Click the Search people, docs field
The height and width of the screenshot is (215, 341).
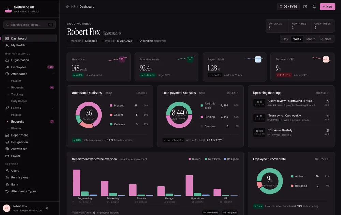coord(30,25)
